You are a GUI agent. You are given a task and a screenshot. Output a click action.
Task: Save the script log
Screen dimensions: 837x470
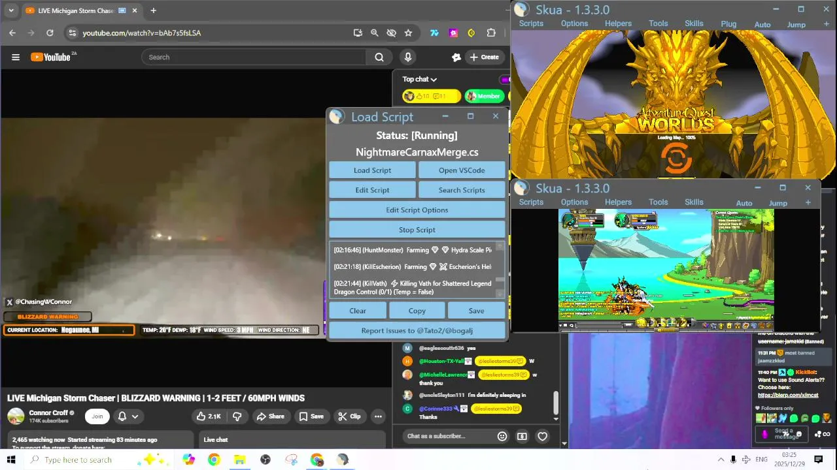477,311
